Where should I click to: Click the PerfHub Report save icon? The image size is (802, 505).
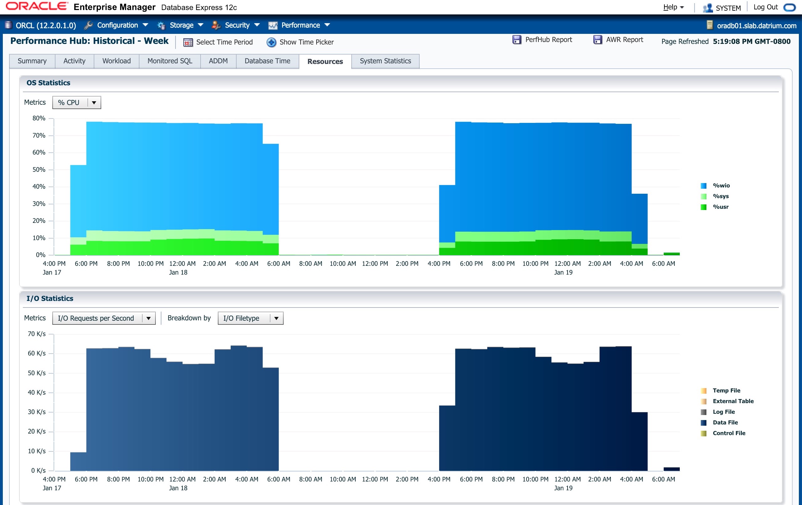(x=516, y=39)
